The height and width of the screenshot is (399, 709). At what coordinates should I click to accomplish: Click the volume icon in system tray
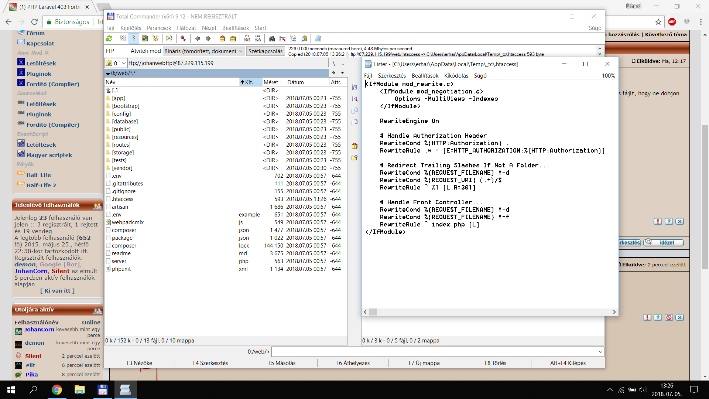coord(643,390)
